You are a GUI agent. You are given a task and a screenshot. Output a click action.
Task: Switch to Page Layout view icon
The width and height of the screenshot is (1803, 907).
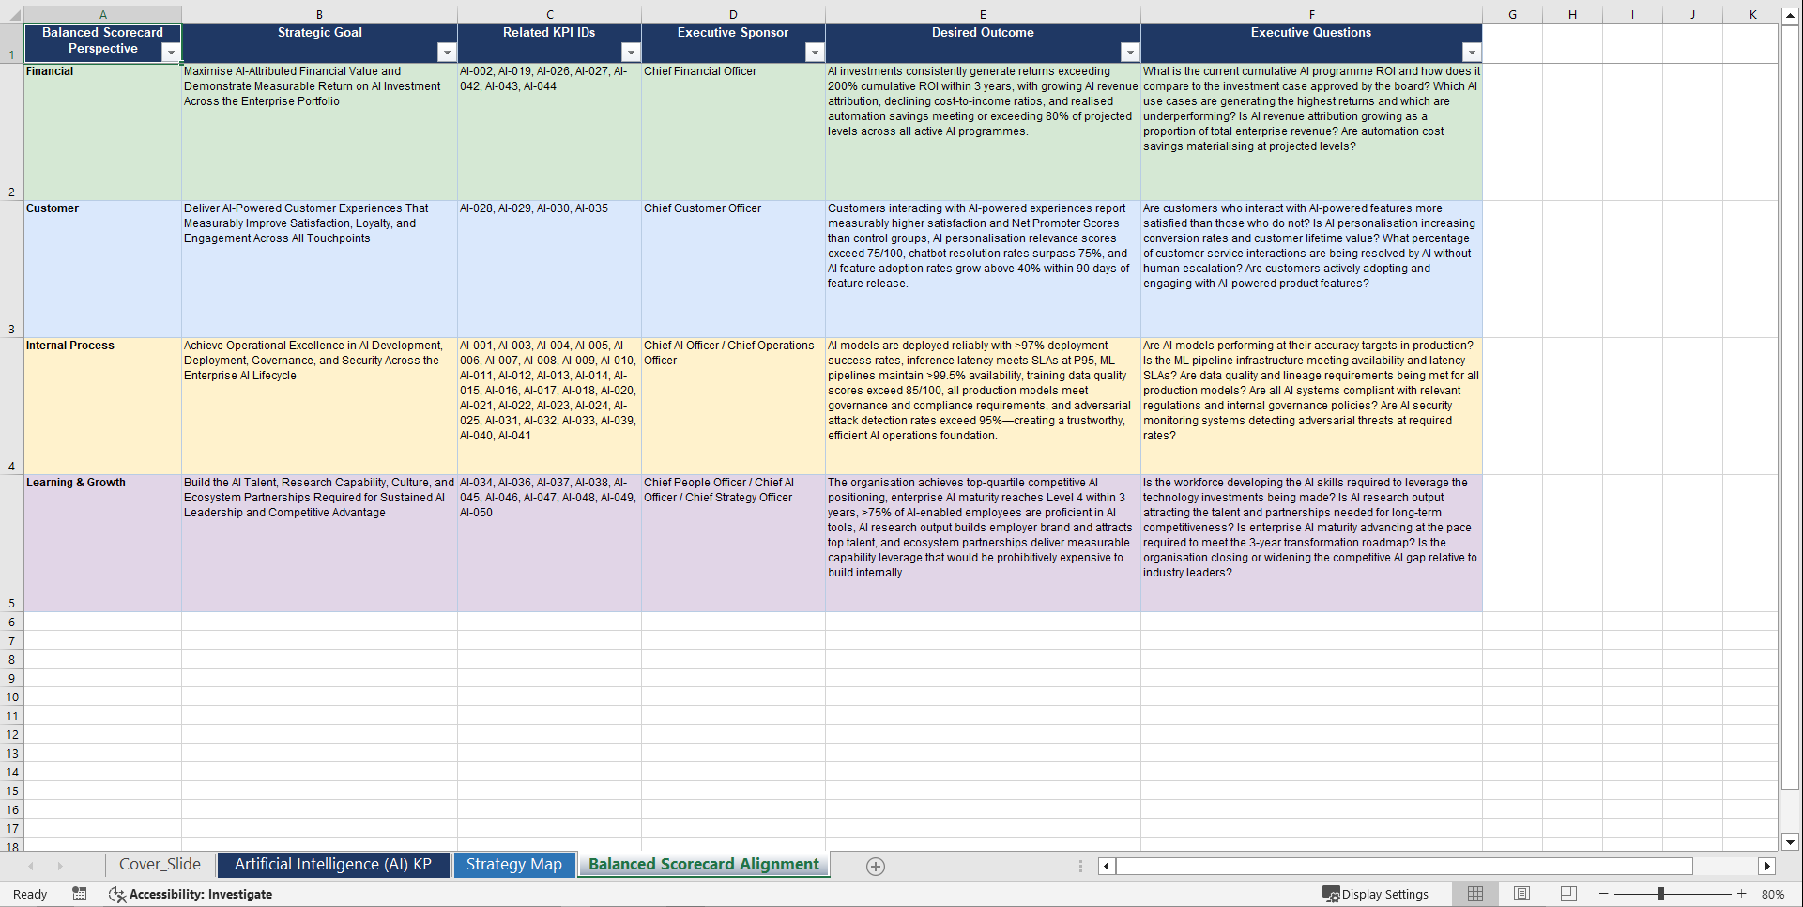tap(1522, 894)
